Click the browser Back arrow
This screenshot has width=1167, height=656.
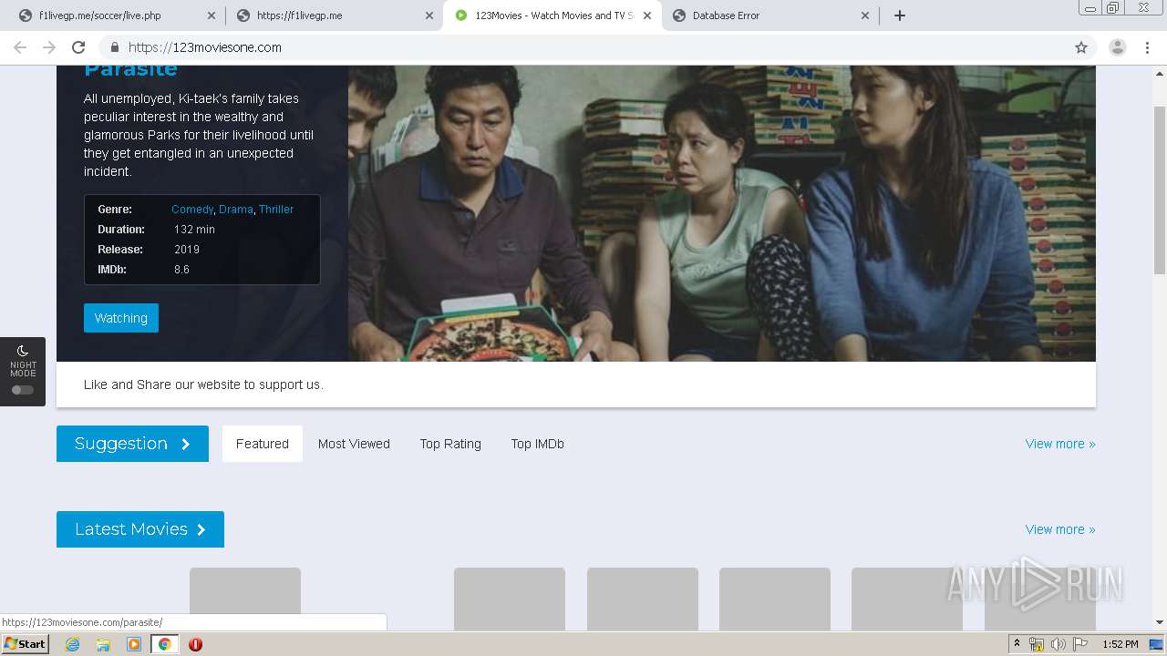[20, 47]
